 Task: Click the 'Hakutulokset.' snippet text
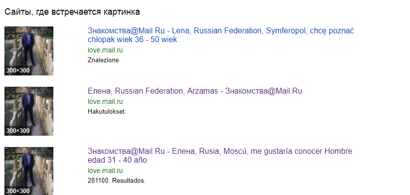107,112
